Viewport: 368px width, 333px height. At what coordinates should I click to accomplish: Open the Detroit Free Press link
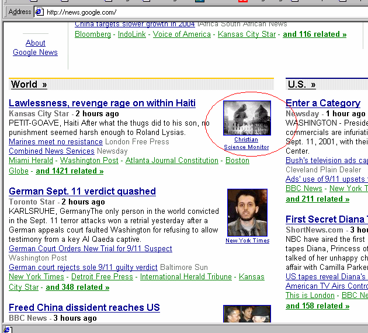point(102,277)
